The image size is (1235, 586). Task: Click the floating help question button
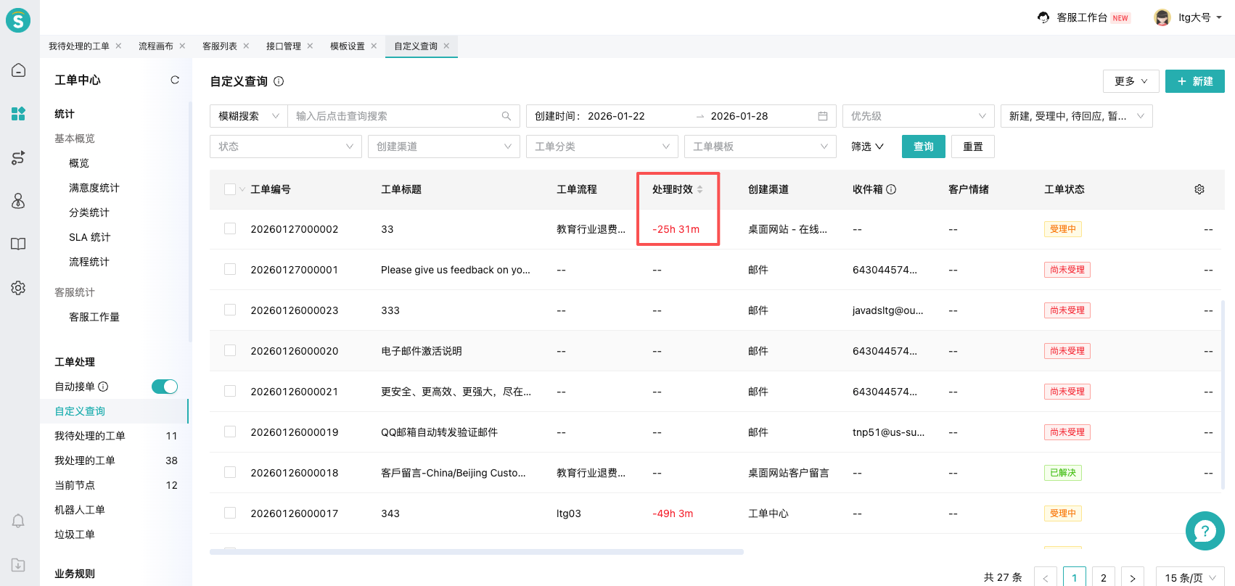click(x=1205, y=531)
